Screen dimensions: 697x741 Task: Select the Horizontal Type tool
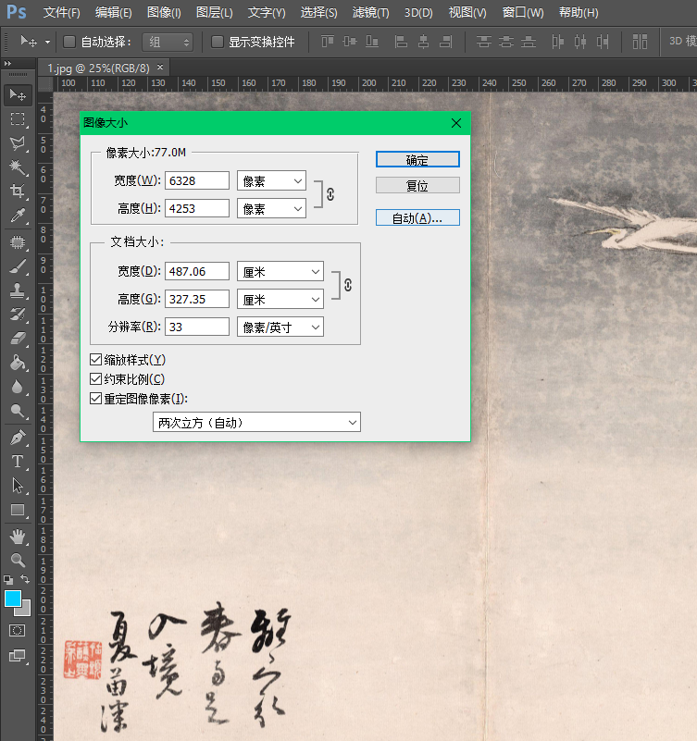pos(18,462)
